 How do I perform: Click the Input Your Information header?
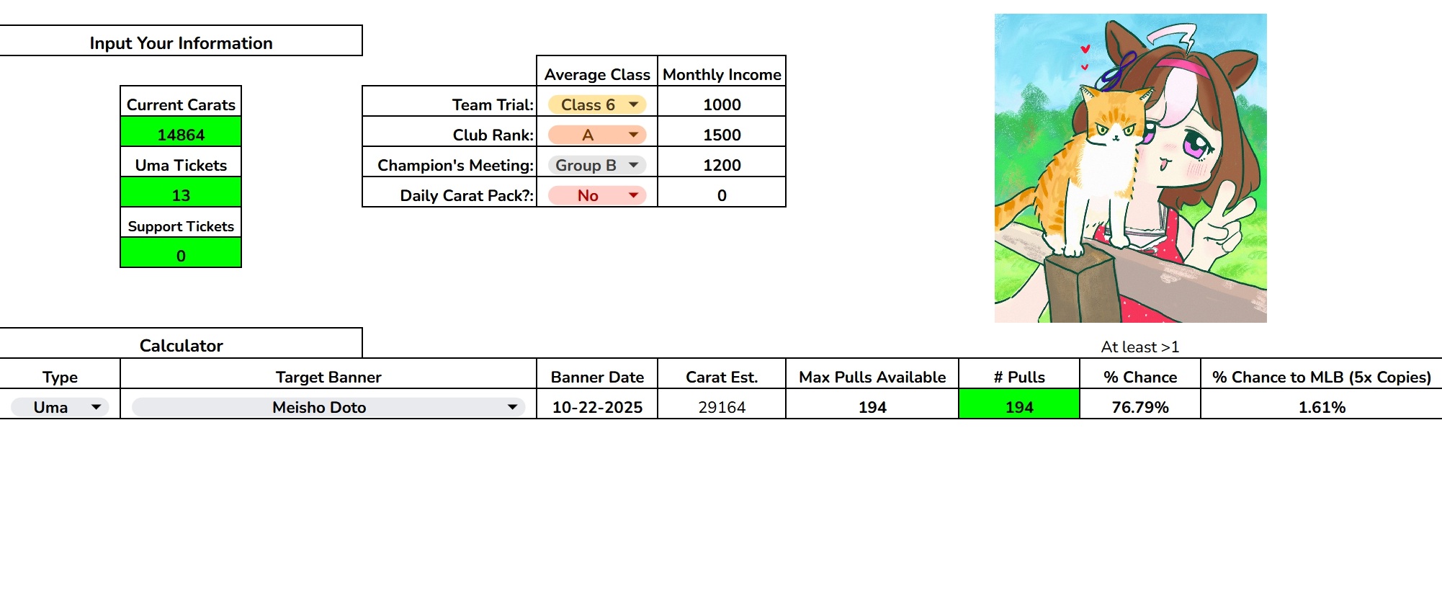(181, 43)
